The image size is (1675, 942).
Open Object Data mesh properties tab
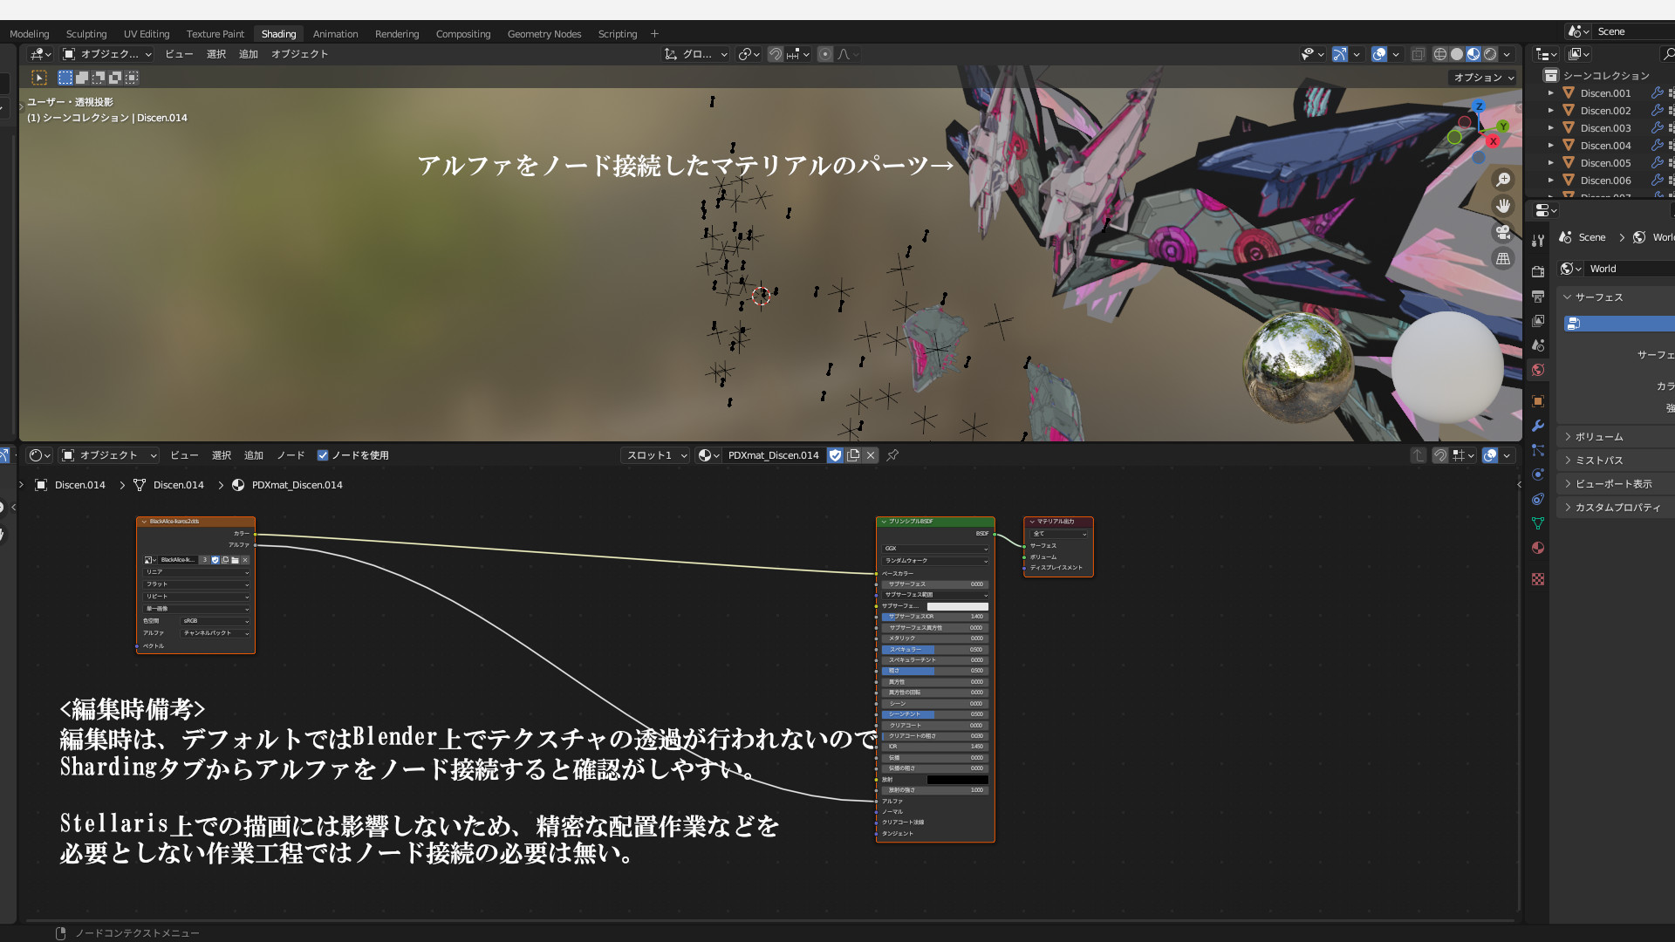click(1538, 523)
